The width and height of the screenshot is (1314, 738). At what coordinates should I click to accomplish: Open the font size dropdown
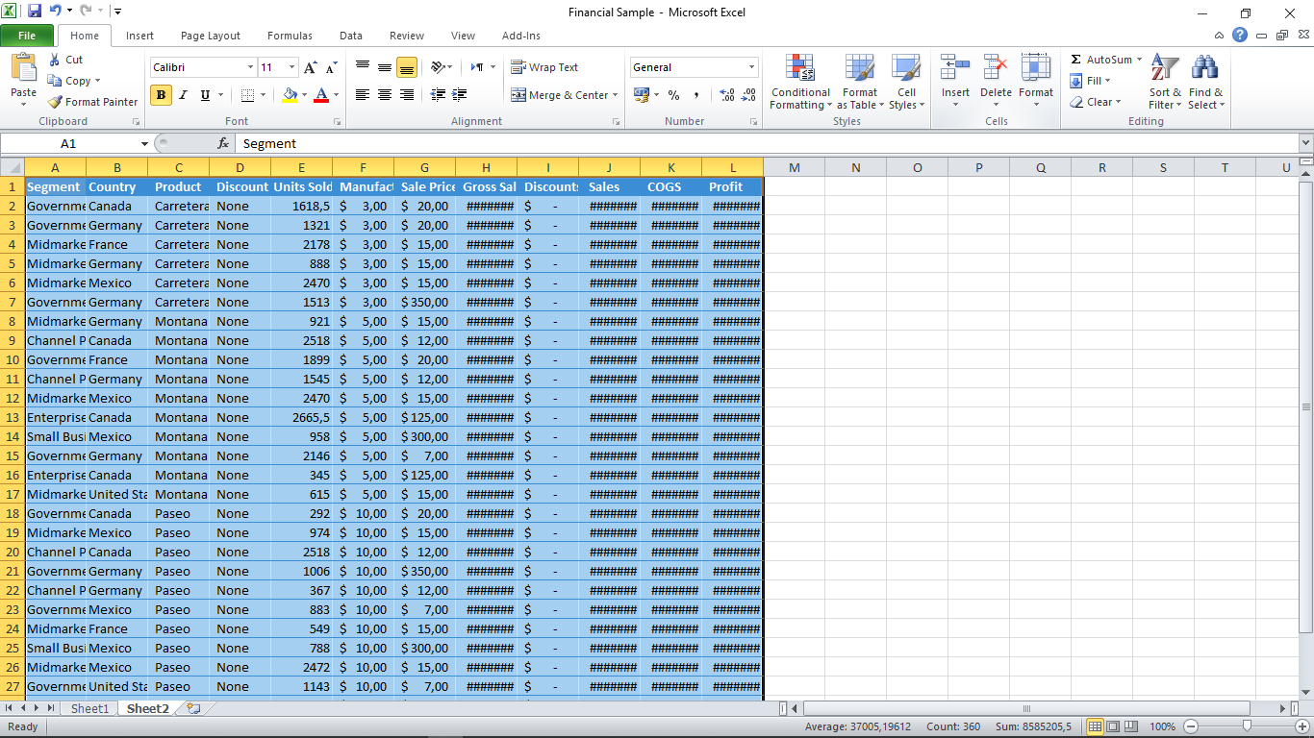coord(291,67)
